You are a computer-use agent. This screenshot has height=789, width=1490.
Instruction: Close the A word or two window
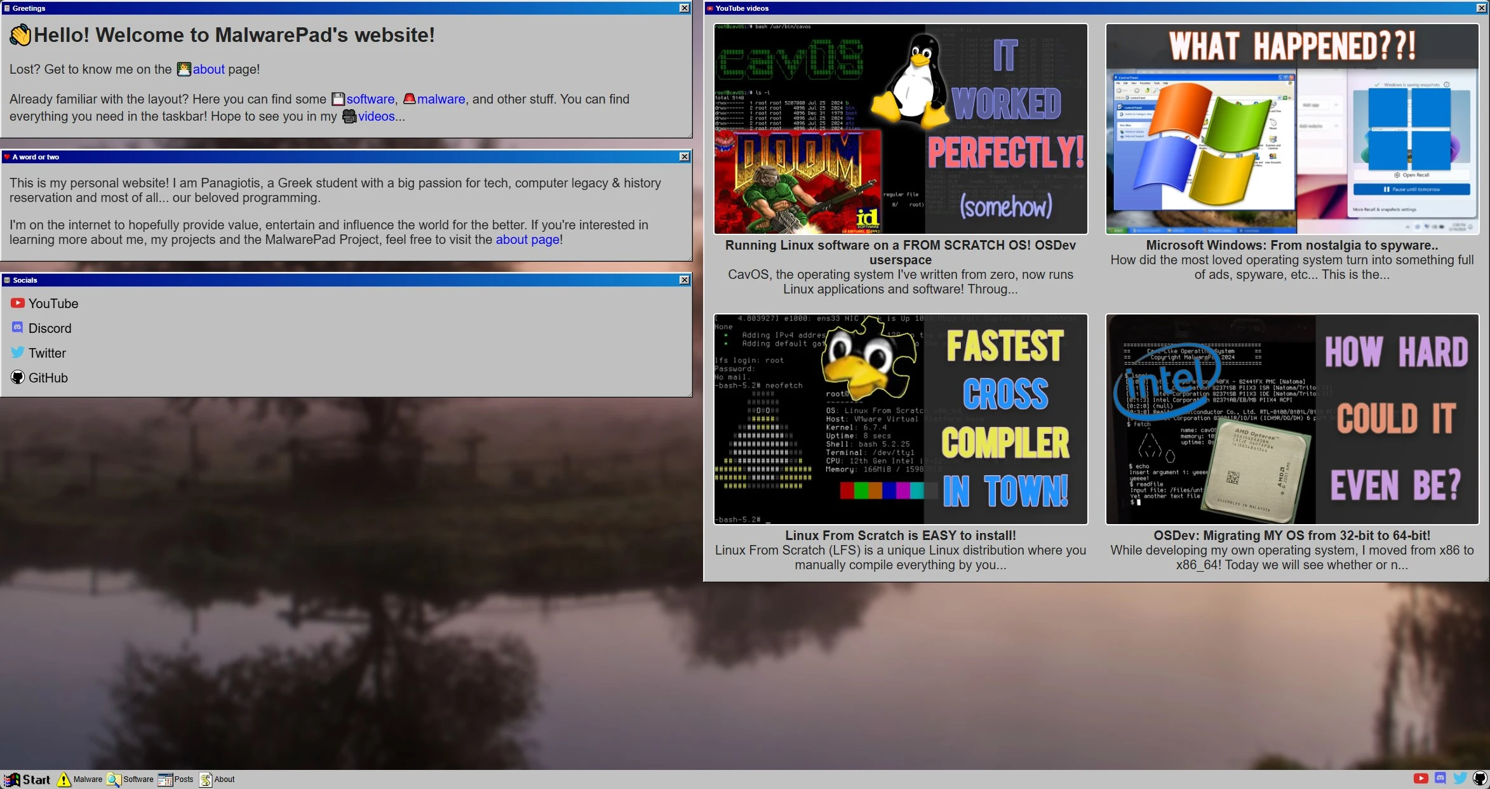684,157
